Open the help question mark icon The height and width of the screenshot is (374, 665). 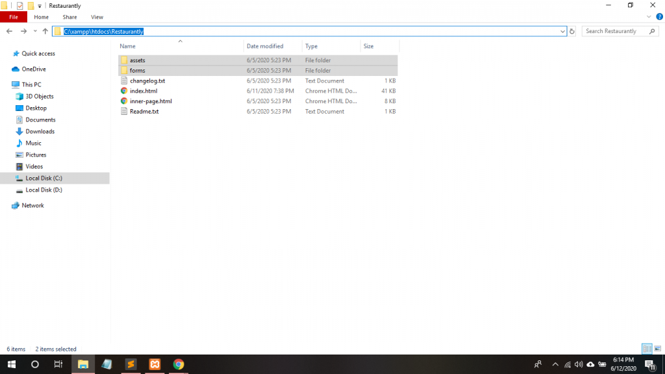(x=659, y=17)
